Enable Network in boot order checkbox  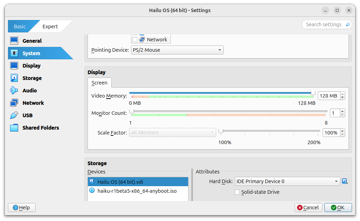point(135,40)
